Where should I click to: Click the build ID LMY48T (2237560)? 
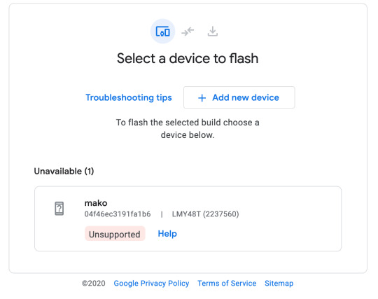205,214
